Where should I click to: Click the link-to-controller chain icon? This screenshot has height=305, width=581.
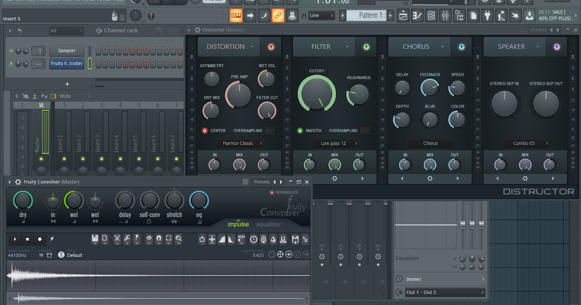[278, 15]
